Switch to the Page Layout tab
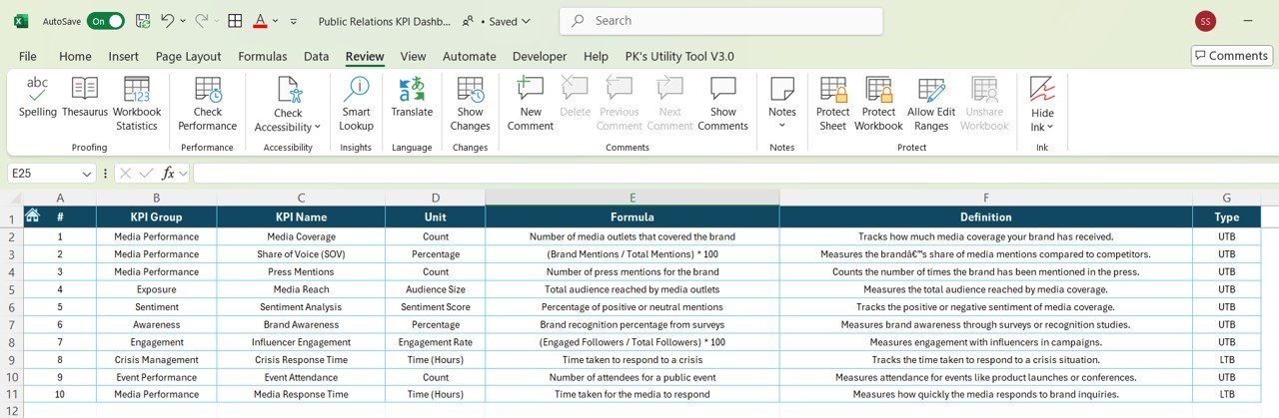The image size is (1279, 418). 189,57
